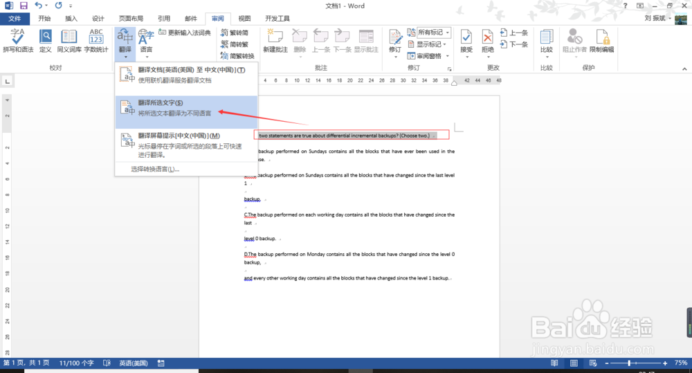Screen dimensions: 692x373
Task: Click the page count in status bar
Action: pos(26,363)
